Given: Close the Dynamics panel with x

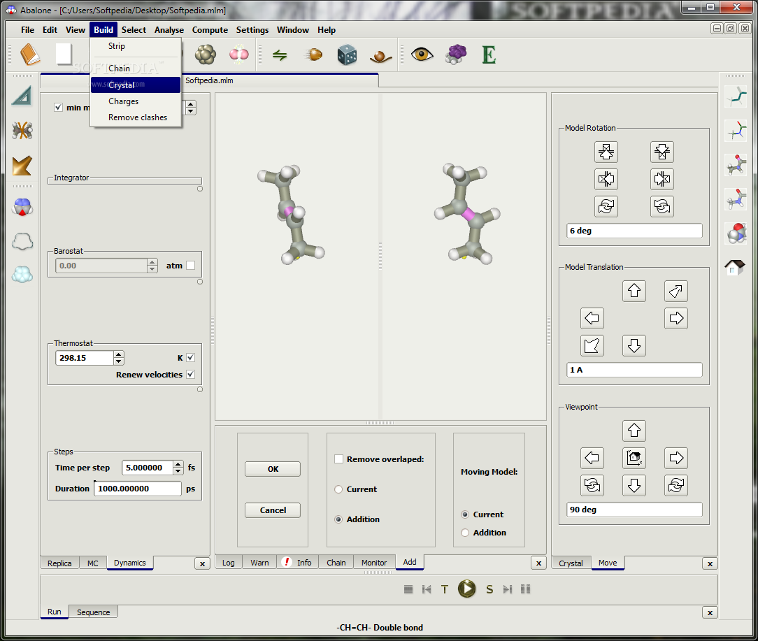Looking at the screenshot, I should tap(202, 563).
